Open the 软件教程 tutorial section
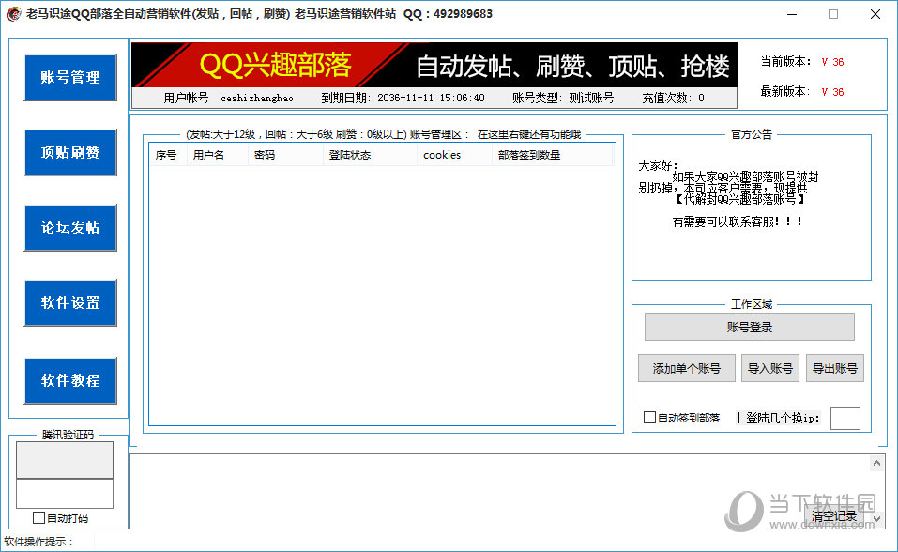This screenshot has width=898, height=552. [69, 380]
